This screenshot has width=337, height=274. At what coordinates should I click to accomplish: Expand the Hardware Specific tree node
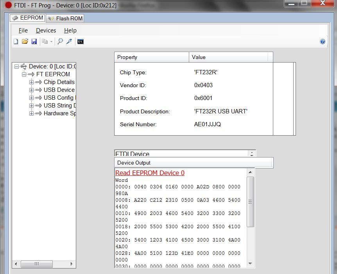[31, 113]
